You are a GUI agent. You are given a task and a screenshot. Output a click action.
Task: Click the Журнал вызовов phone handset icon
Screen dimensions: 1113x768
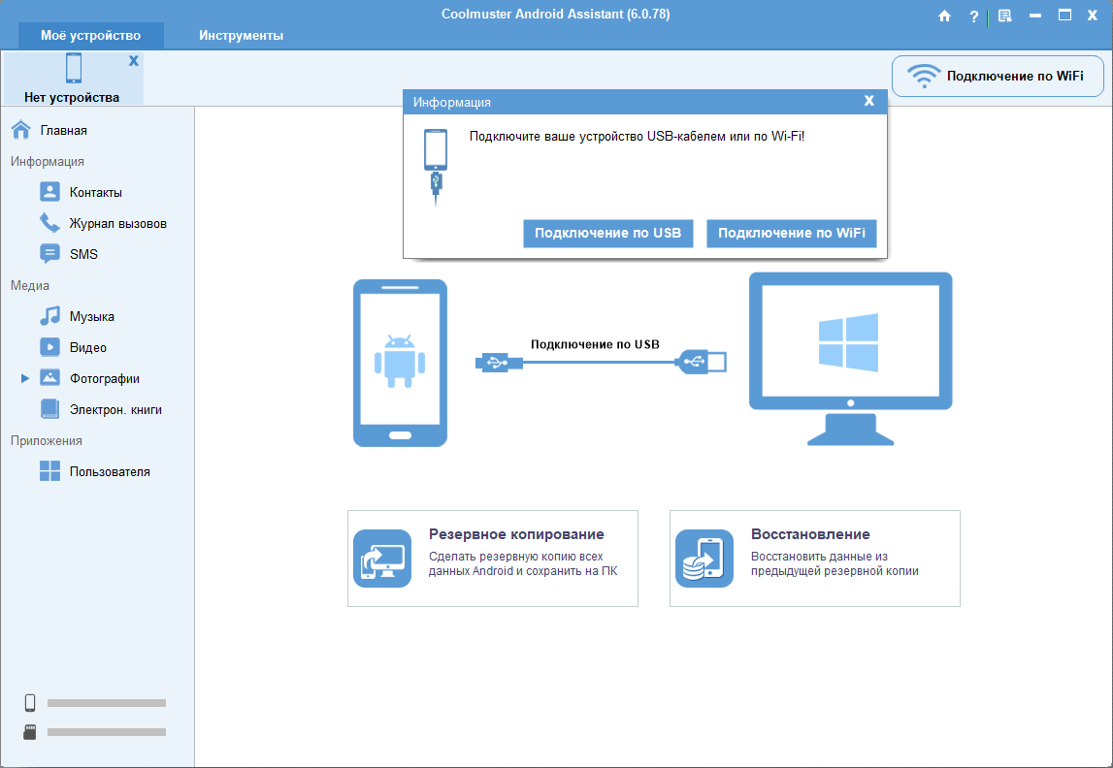[x=49, y=223]
